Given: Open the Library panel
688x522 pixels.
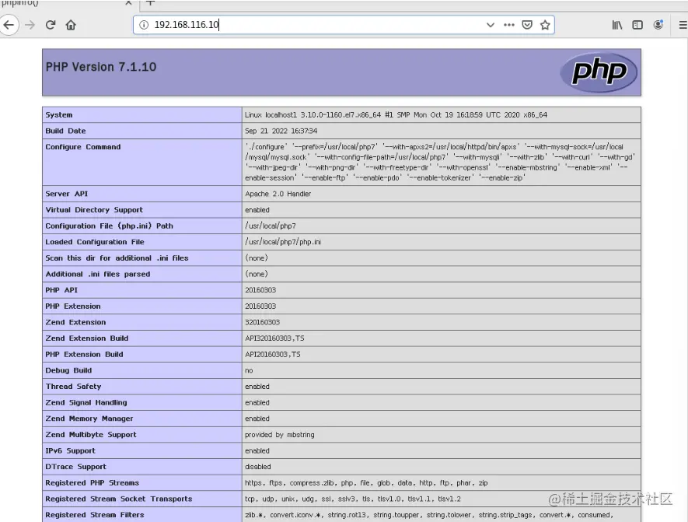Looking at the screenshot, I should pyautogui.click(x=616, y=24).
